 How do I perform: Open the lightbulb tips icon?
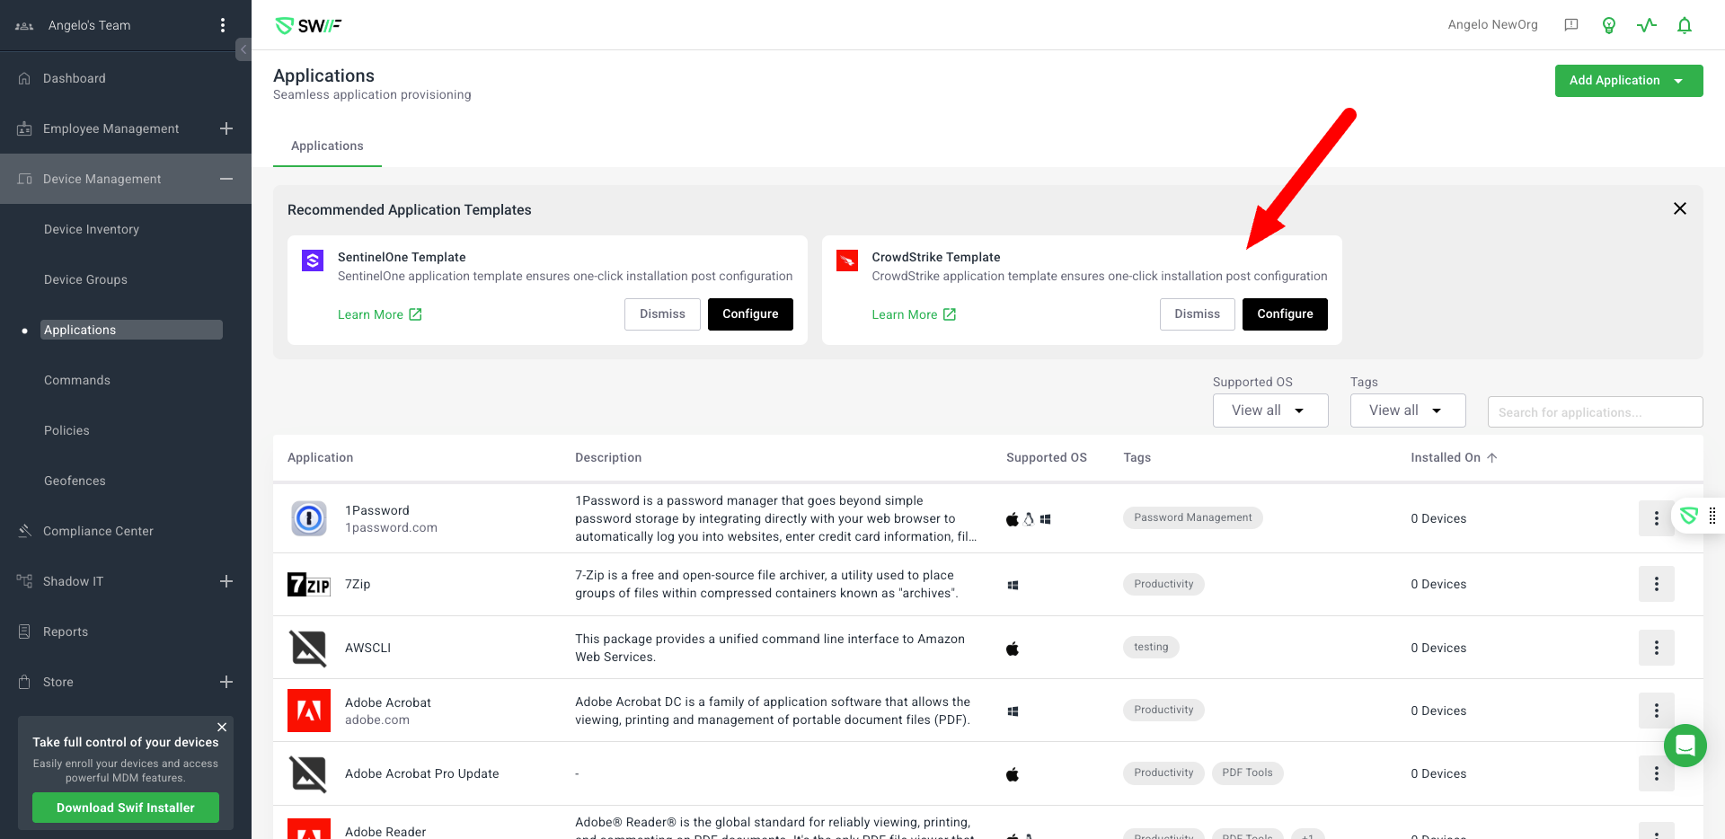1609,25
